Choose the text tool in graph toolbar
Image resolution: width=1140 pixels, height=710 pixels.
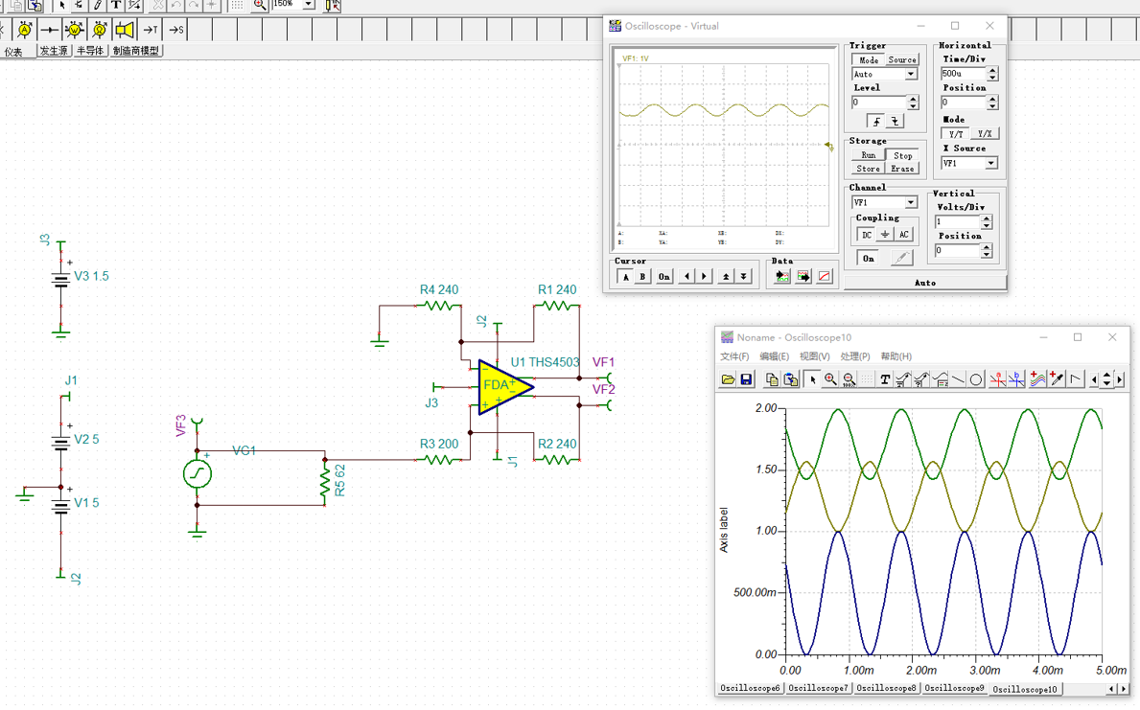pyautogui.click(x=884, y=379)
